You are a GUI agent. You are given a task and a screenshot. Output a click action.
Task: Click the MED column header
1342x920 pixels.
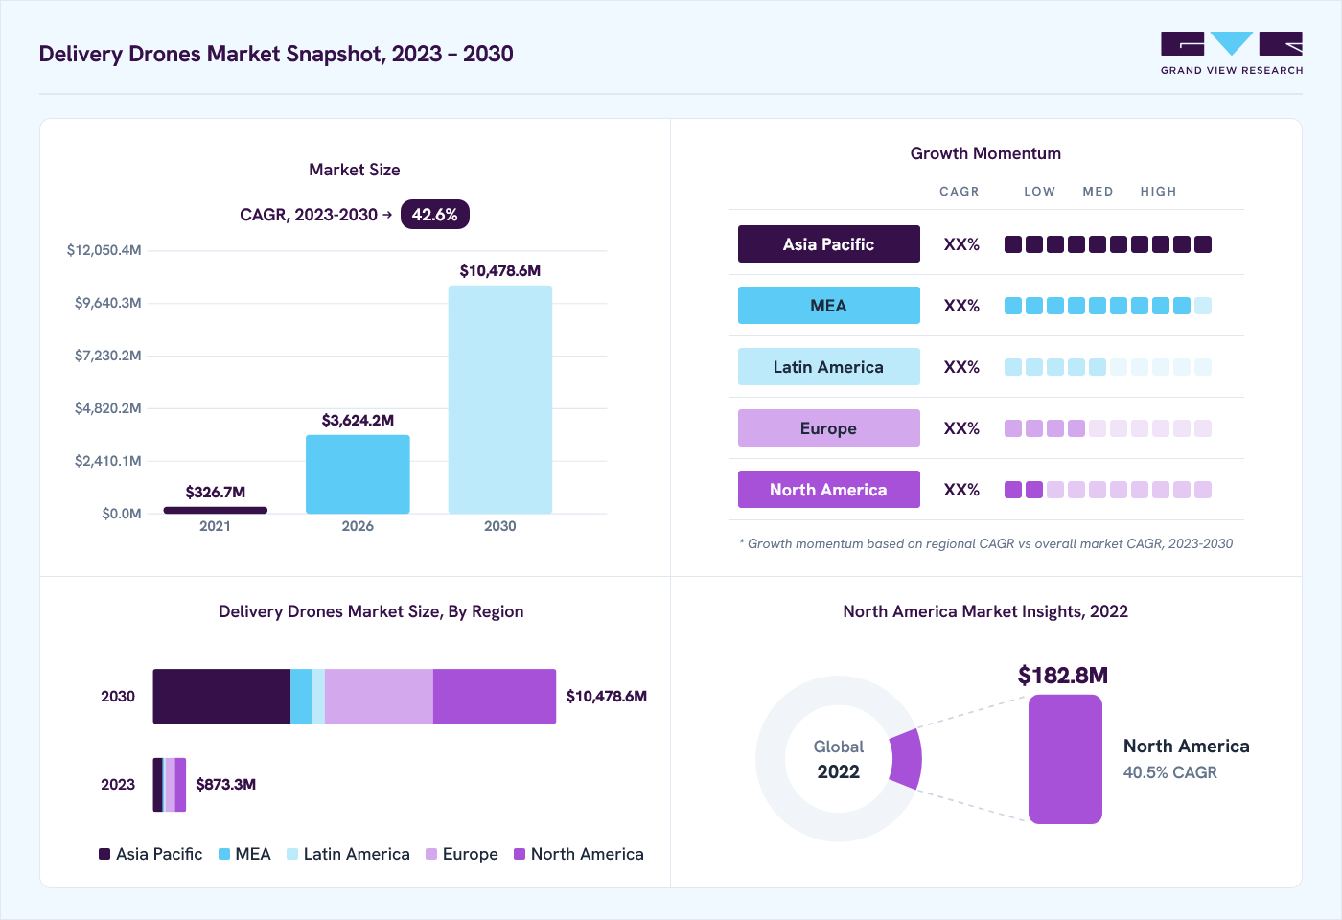tap(1099, 192)
